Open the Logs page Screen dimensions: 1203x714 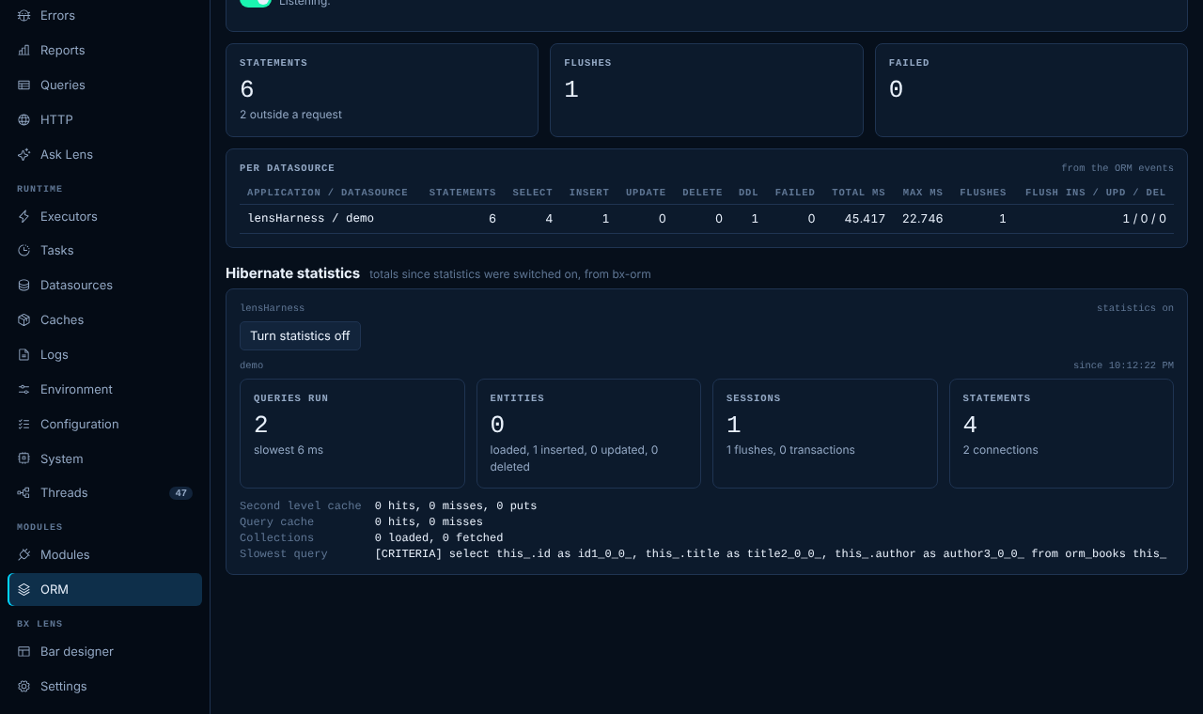pyautogui.click(x=104, y=355)
